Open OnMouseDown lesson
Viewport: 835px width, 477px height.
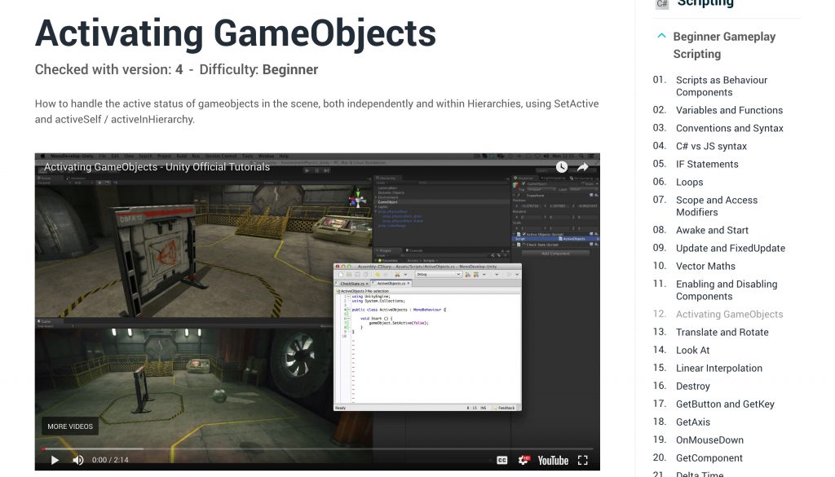pyautogui.click(x=710, y=440)
